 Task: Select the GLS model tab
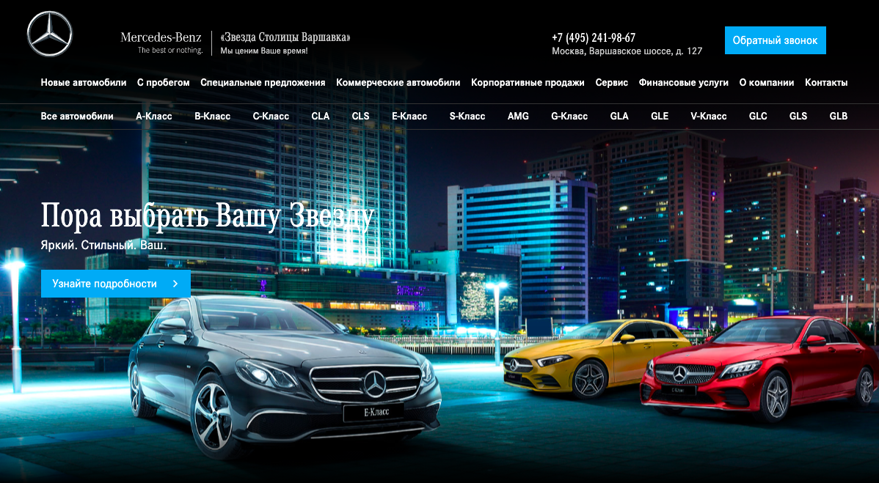(798, 117)
